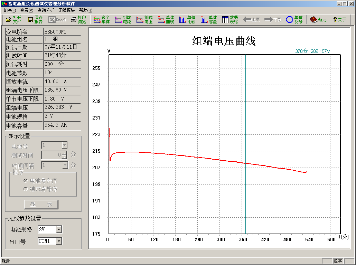Open the 查询分析 menu
The image size is (356, 265).
[46, 10]
